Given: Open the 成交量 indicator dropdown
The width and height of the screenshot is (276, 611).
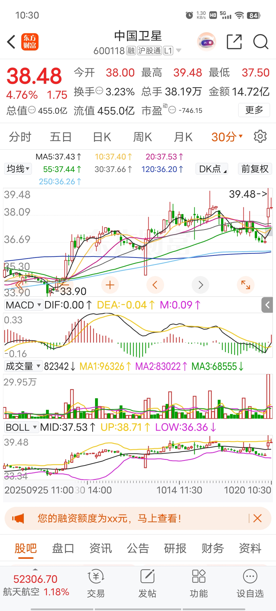Looking at the screenshot, I should (23, 366).
